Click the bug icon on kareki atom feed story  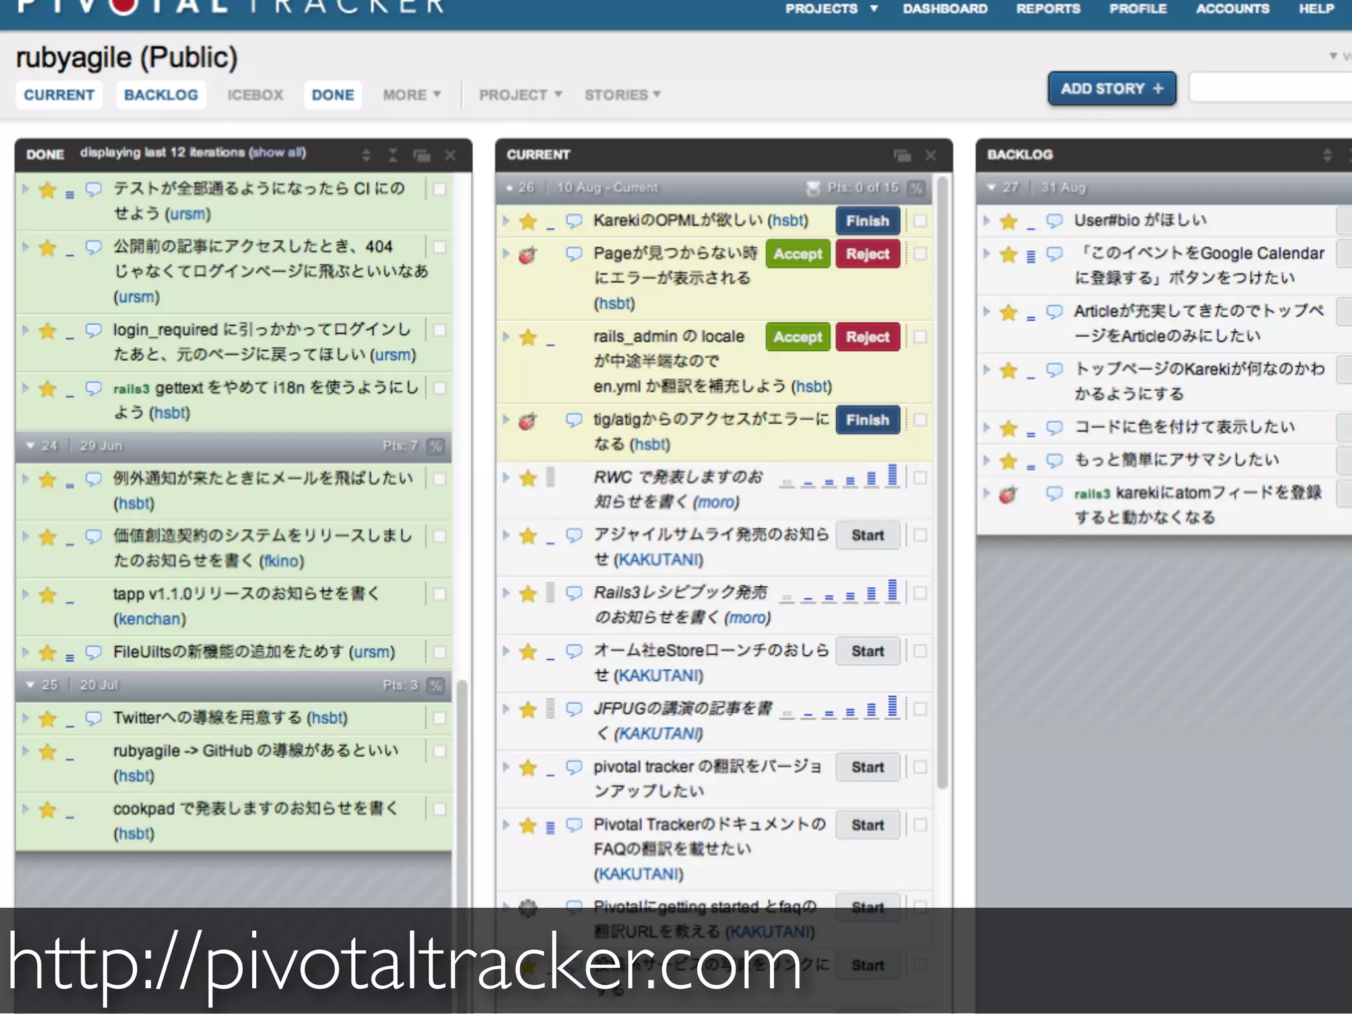point(1008,494)
